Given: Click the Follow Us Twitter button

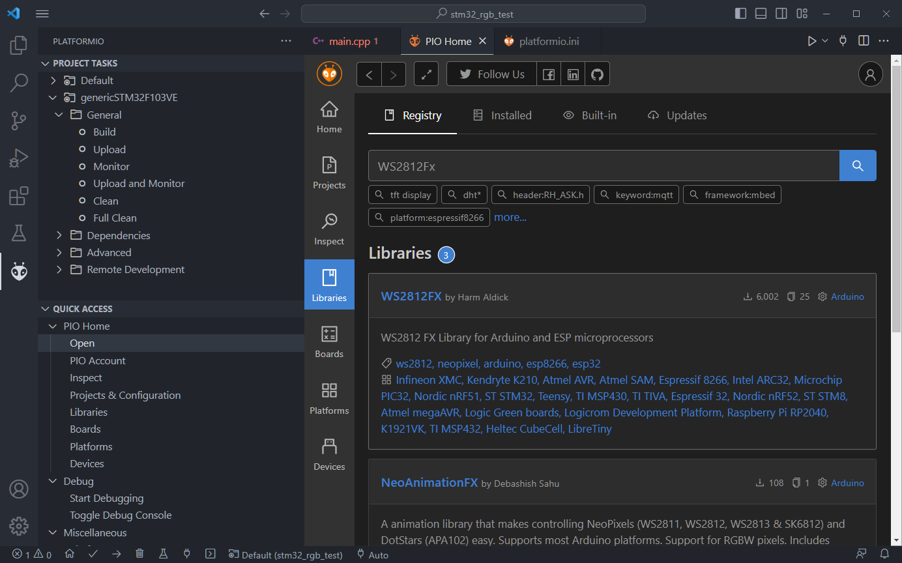Looking at the screenshot, I should tap(491, 74).
